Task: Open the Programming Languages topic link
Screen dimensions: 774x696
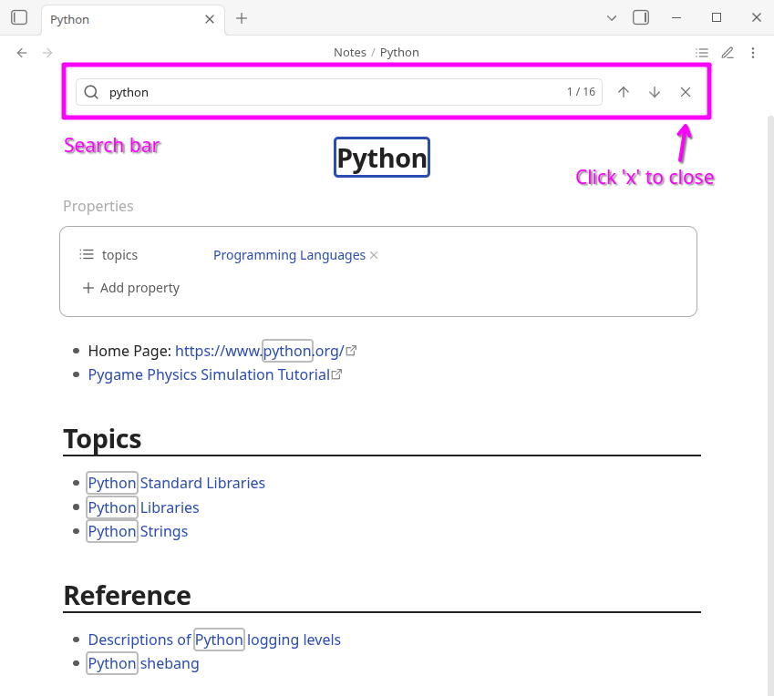Action: (289, 256)
